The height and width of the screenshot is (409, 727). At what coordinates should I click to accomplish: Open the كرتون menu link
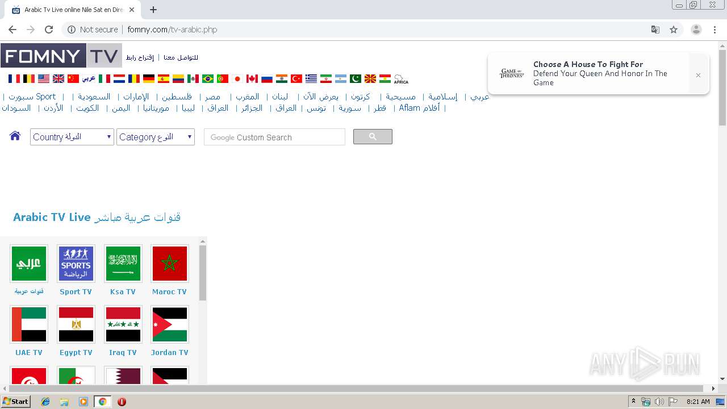[x=360, y=97]
